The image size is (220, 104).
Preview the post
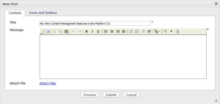[x=90, y=95]
